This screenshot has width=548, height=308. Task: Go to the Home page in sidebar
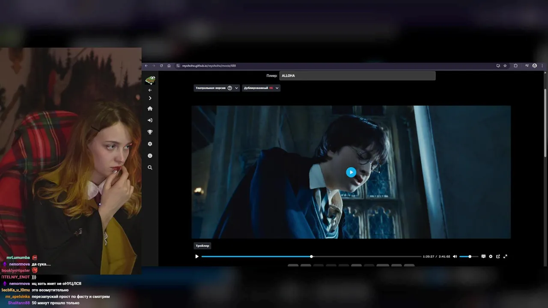[150, 109]
